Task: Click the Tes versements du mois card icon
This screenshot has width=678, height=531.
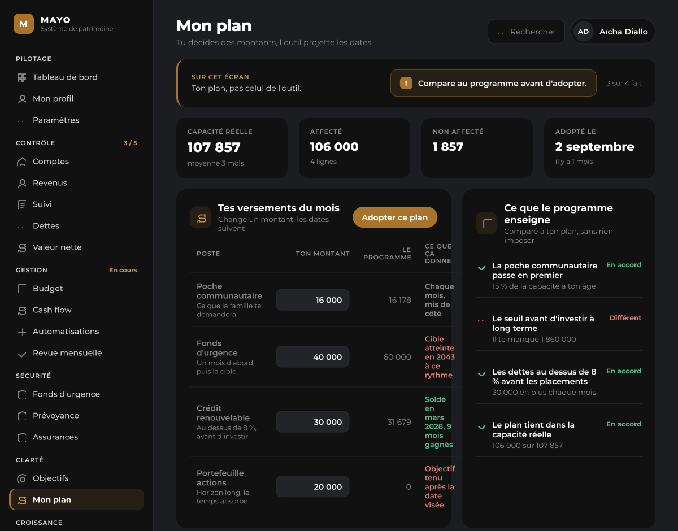Action: pyautogui.click(x=201, y=217)
